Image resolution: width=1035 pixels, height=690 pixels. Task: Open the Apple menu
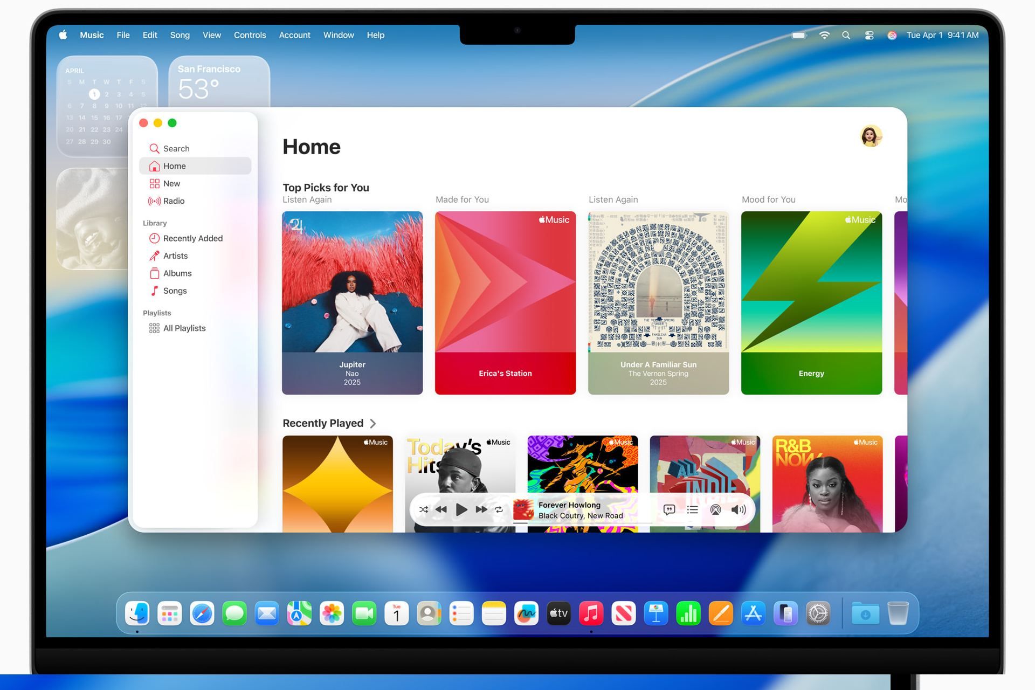[63, 35]
